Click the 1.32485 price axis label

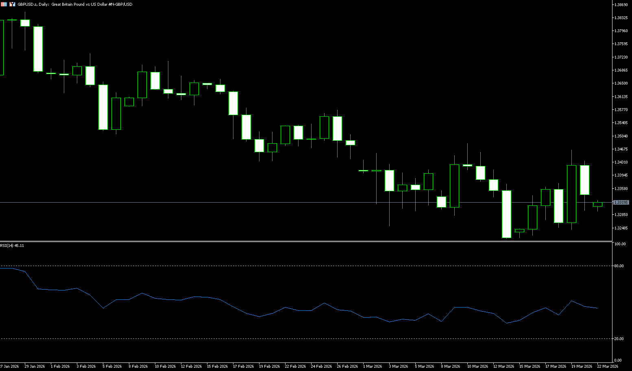pyautogui.click(x=621, y=228)
